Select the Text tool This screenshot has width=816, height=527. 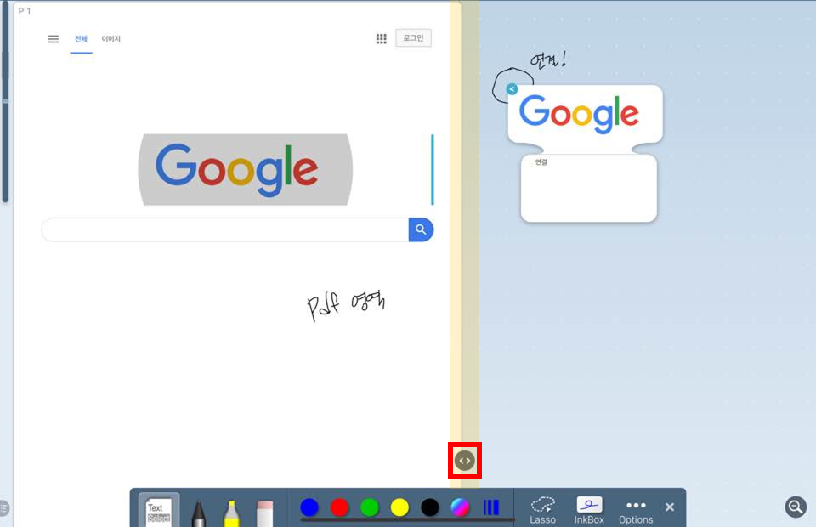click(x=159, y=510)
